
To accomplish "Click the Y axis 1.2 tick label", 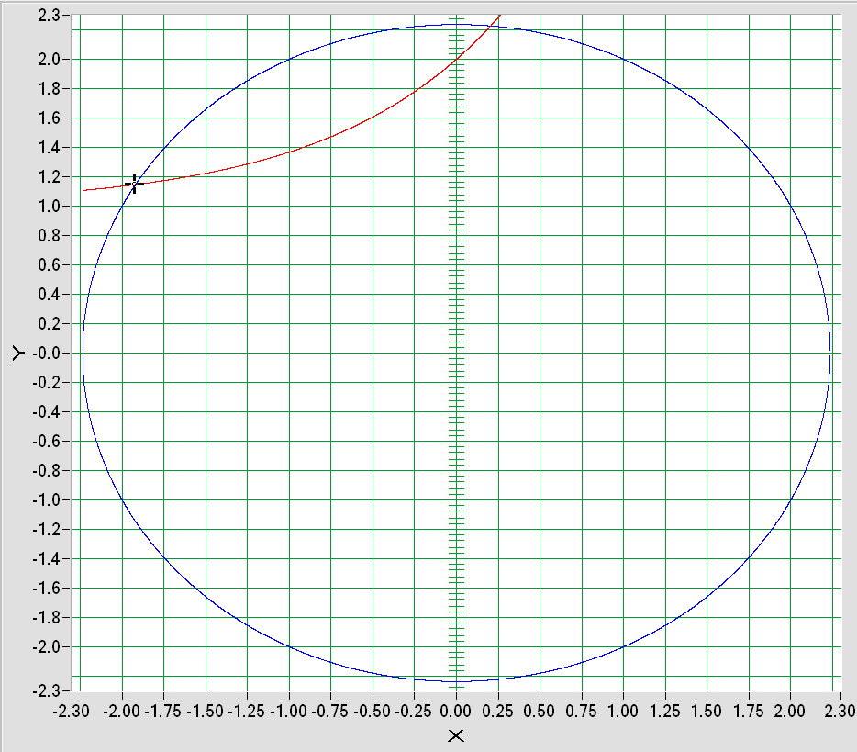I will (49, 176).
